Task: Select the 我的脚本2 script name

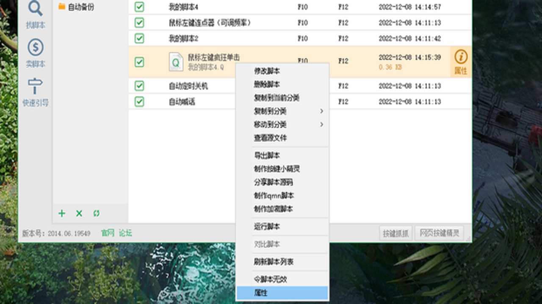Action: coord(183,38)
